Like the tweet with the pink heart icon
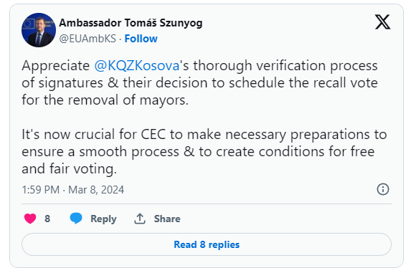Viewport: 406px width, 268px height. [x=30, y=219]
